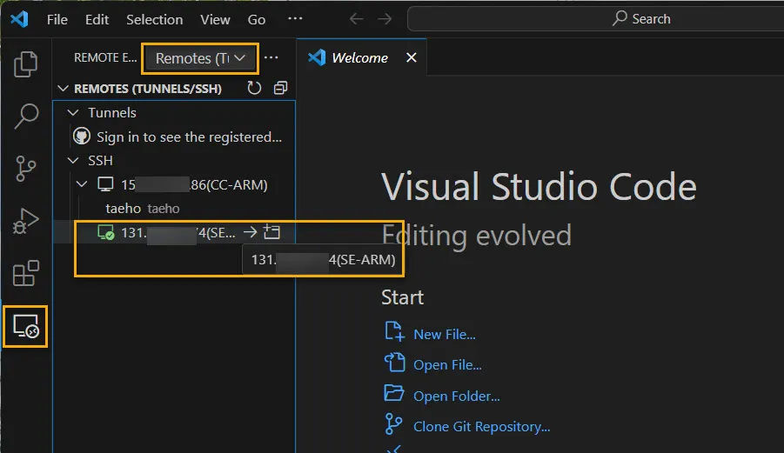Viewport: 784px width, 453px height.
Task: Collapse the SSH tree node
Action: 73,161
